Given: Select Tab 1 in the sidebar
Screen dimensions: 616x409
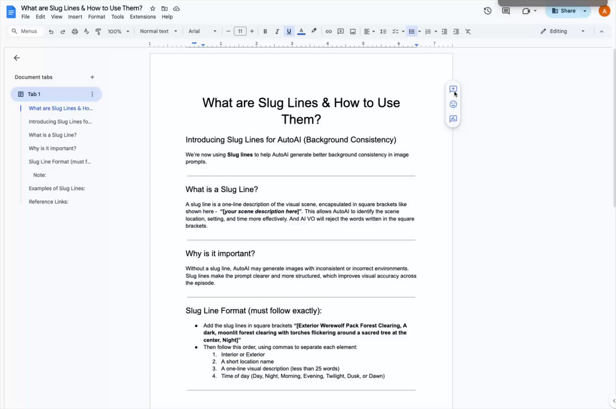Looking at the screenshot, I should pyautogui.click(x=56, y=94).
